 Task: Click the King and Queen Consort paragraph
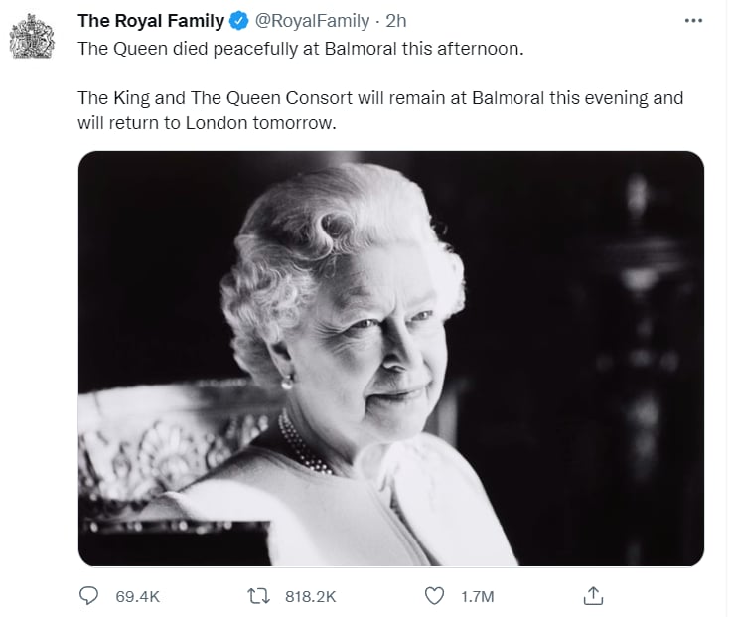[x=380, y=110]
